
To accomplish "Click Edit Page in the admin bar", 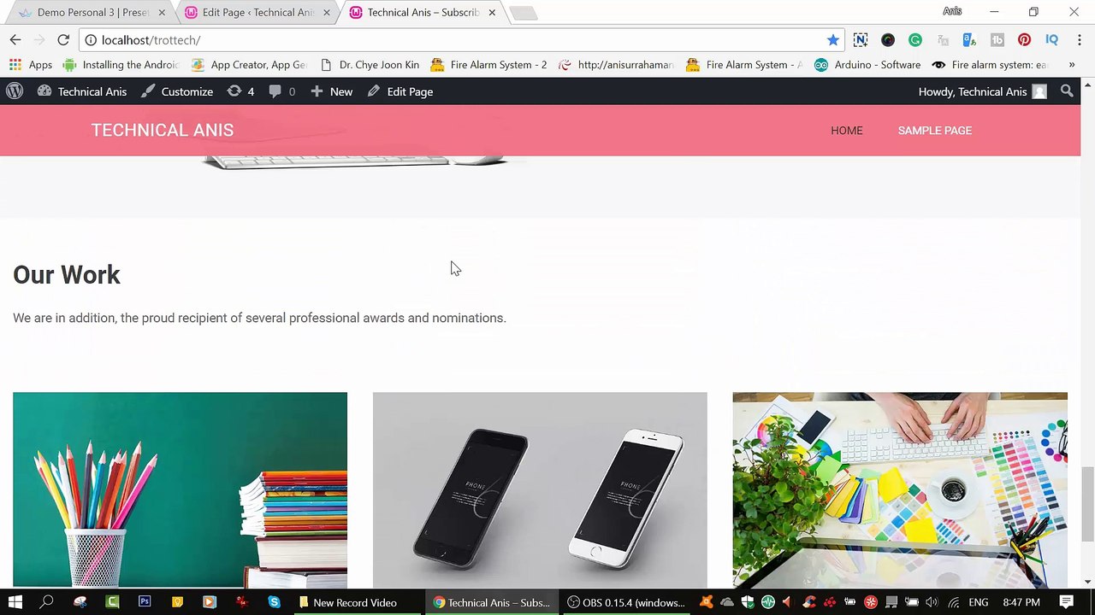I will pos(400,91).
